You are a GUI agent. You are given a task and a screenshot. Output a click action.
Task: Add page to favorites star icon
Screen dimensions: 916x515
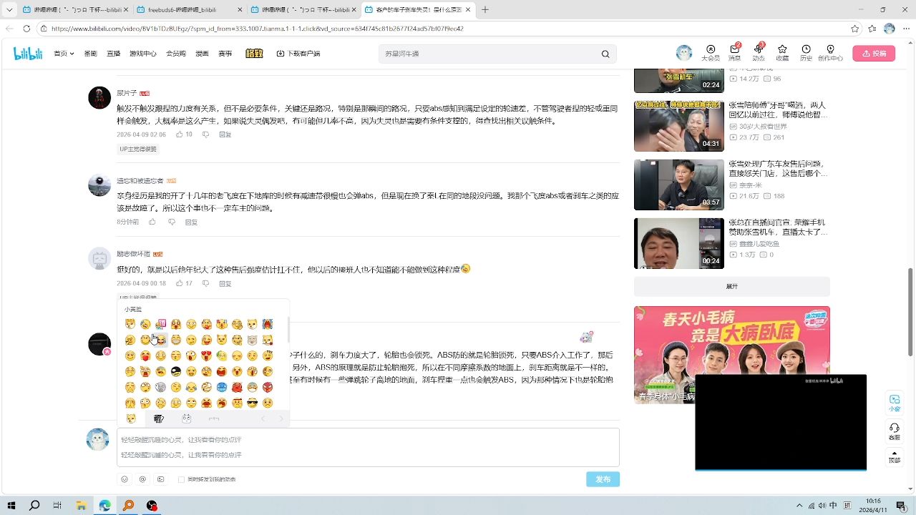855,29
